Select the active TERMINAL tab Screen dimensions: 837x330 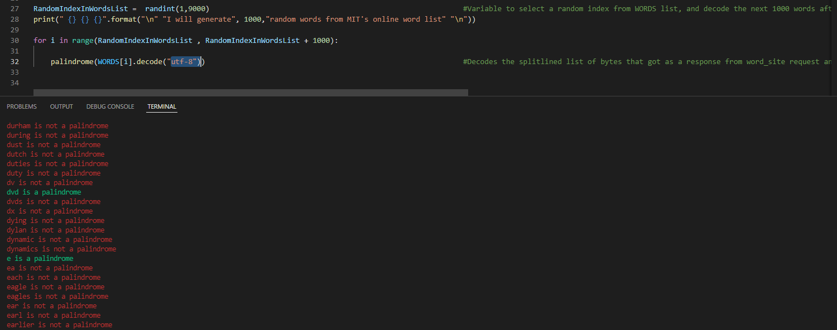(161, 106)
